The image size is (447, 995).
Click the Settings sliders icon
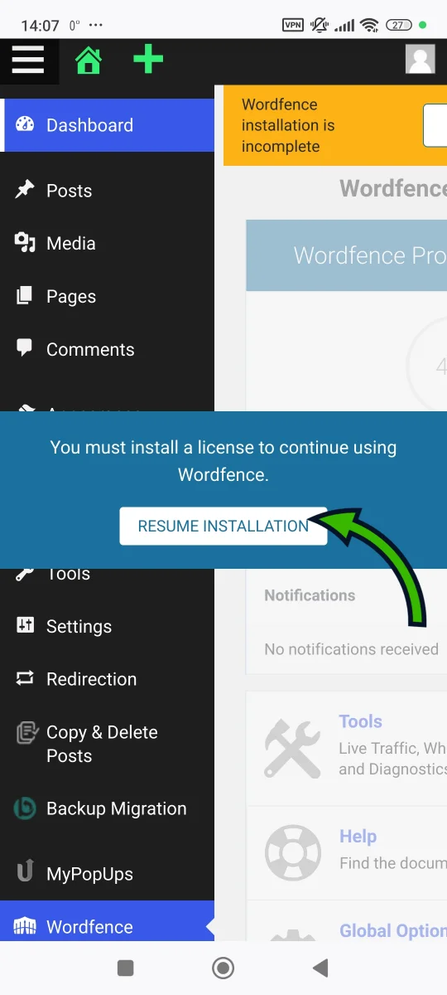25,626
